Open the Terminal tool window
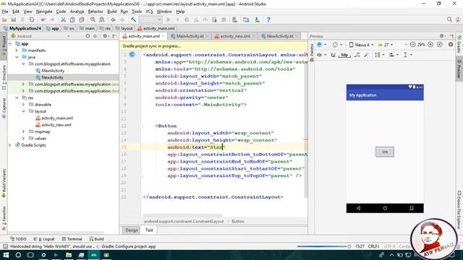The height and width of the screenshot is (260, 463). (72, 239)
